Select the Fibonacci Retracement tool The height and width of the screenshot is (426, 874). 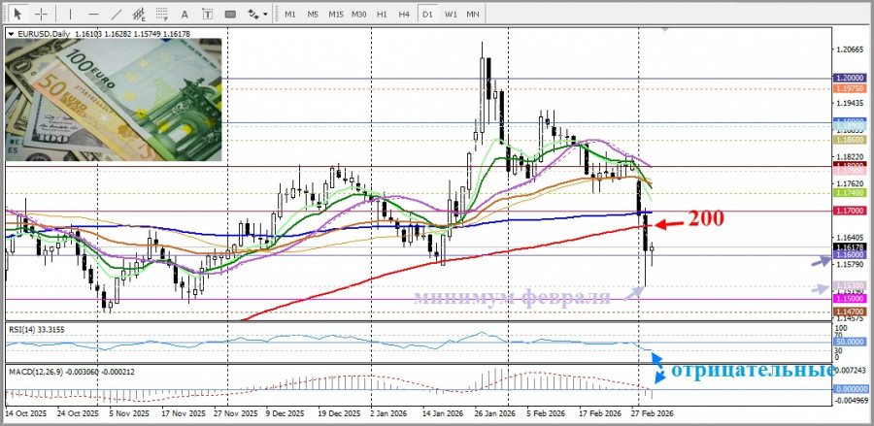pos(162,14)
